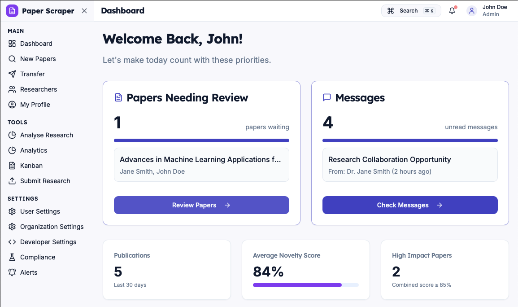Click the Submit Research upload icon
This screenshot has width=518, height=307.
[12, 181]
